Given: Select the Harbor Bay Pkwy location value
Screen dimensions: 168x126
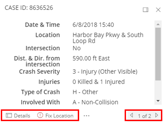Looking at the screenshot, I should coord(108,38).
